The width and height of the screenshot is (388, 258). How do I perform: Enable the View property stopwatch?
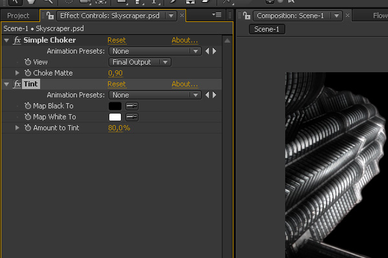click(x=28, y=62)
